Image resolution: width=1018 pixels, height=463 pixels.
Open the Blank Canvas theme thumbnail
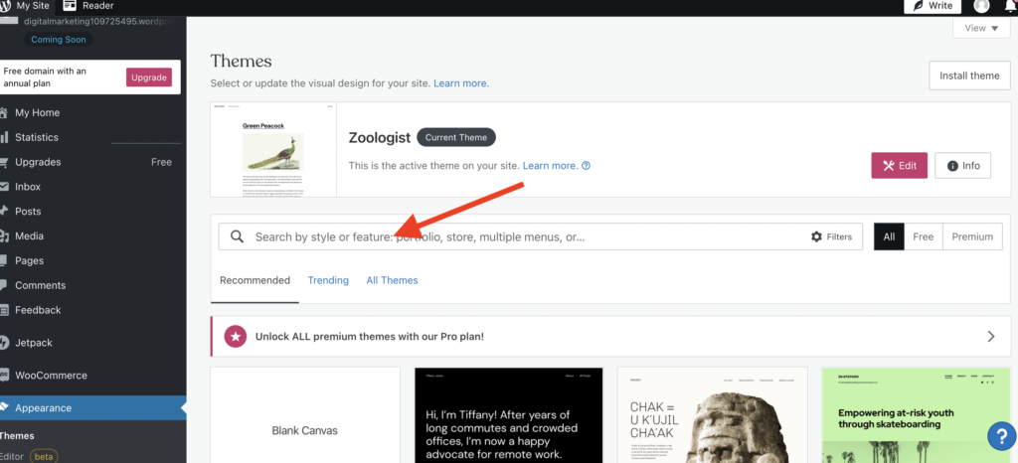tap(305, 415)
